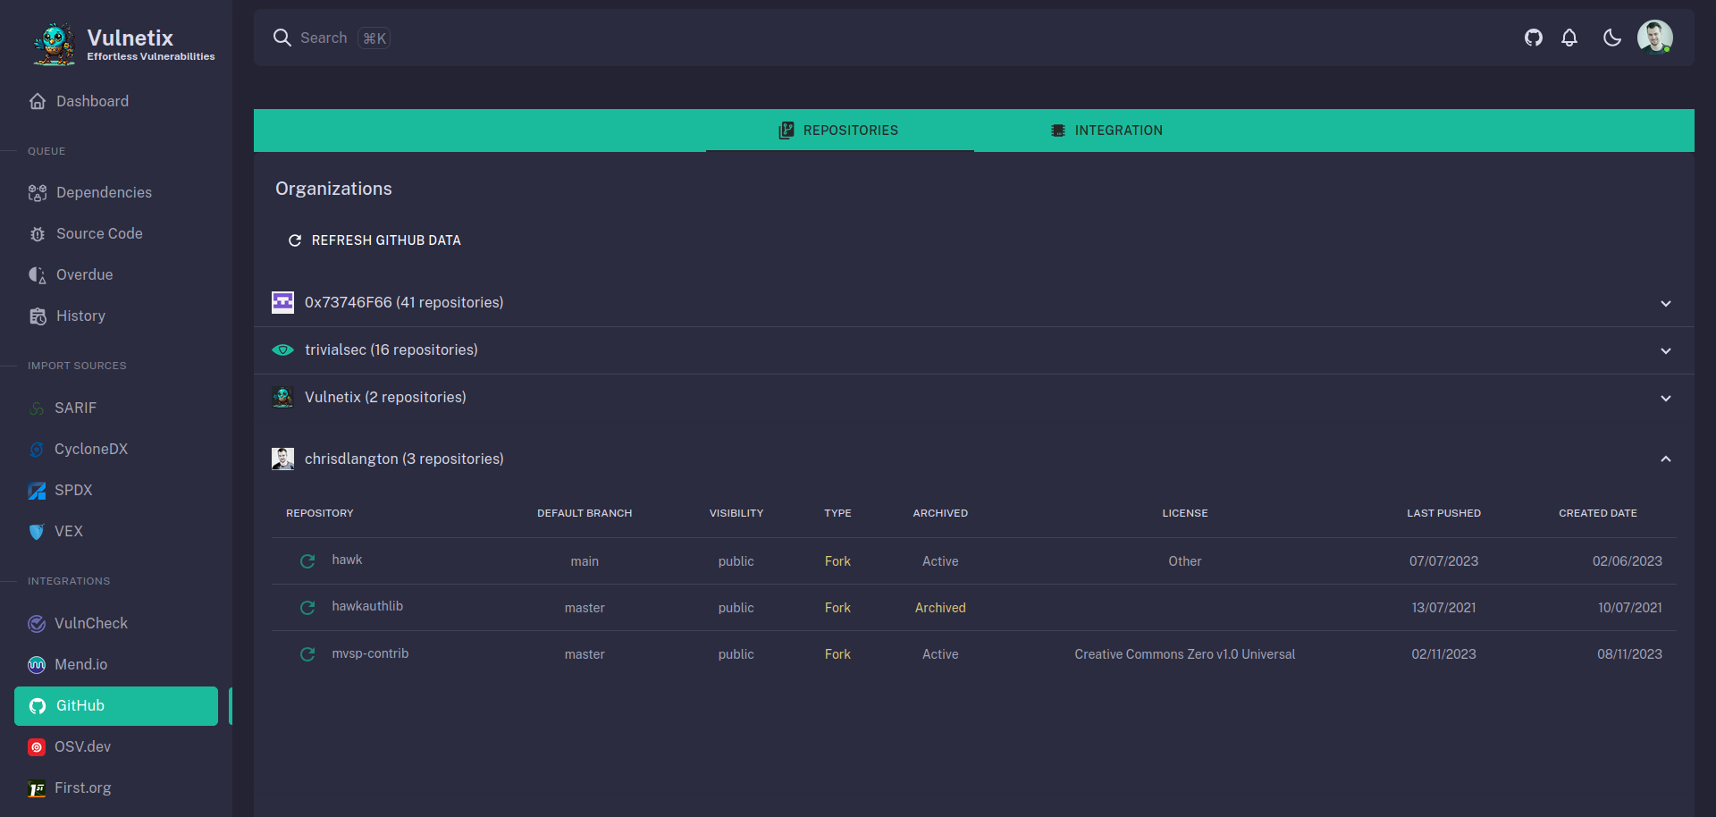Open the user avatar menu
1716x817 pixels.
(x=1655, y=38)
